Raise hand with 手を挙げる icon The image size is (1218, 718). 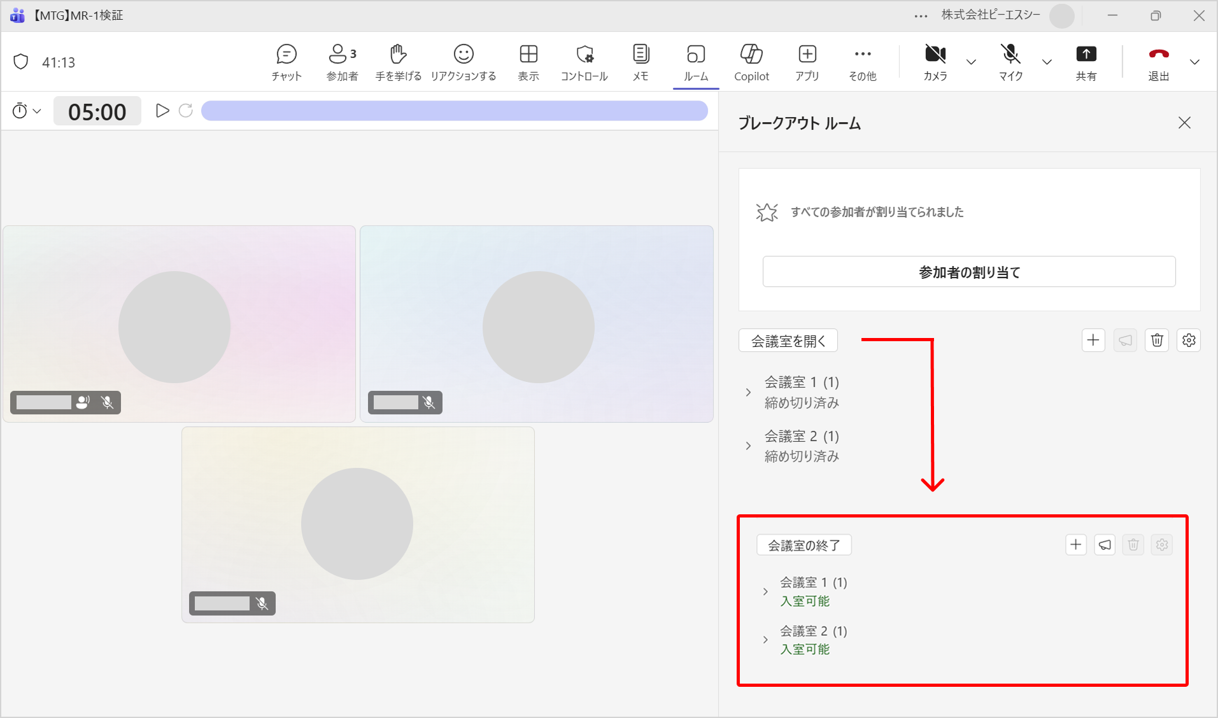[x=398, y=62]
